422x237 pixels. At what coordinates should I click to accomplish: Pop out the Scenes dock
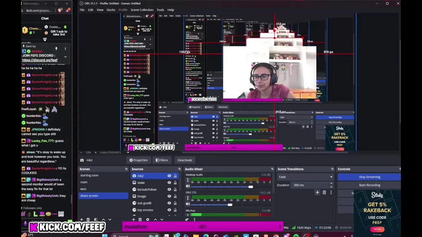(126, 169)
